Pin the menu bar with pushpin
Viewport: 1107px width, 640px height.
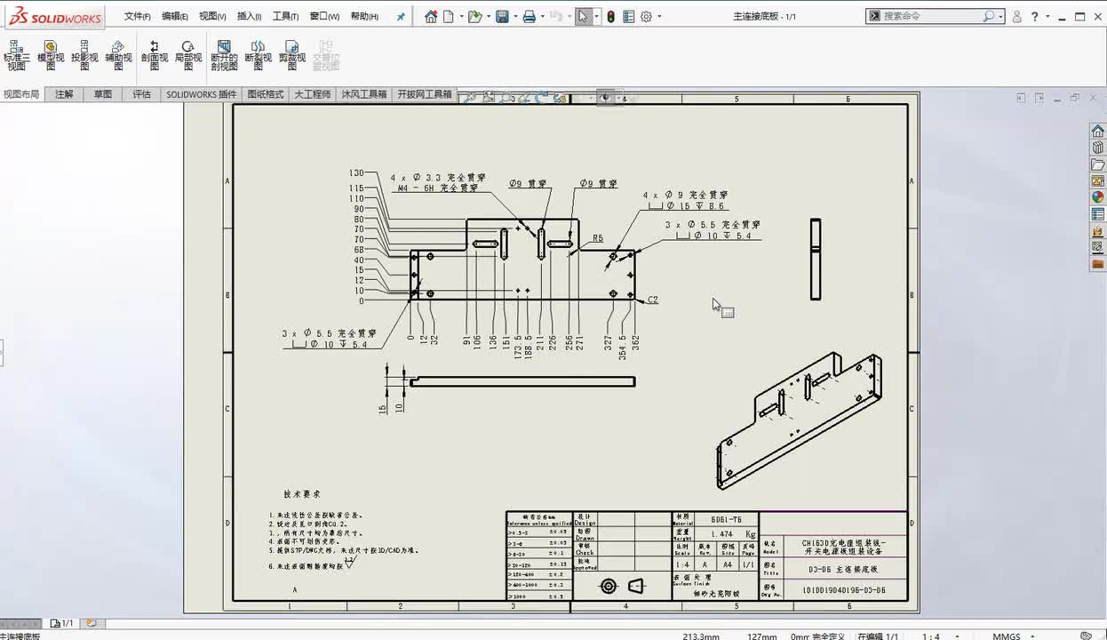tap(401, 16)
